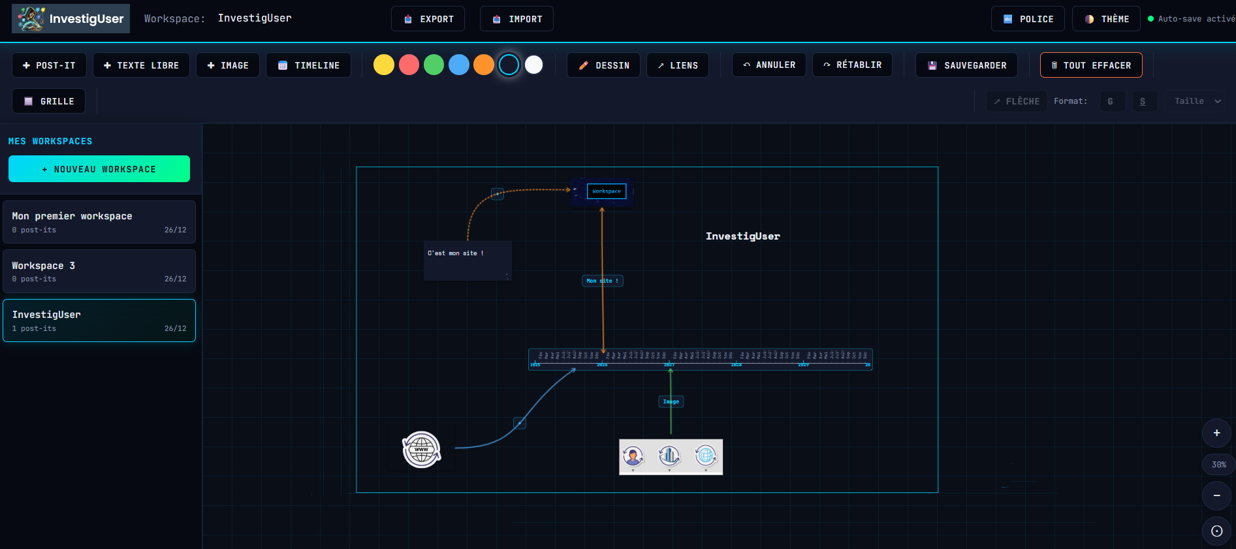Click the recenter view target icon
This screenshot has height=549, width=1236.
pos(1216,531)
